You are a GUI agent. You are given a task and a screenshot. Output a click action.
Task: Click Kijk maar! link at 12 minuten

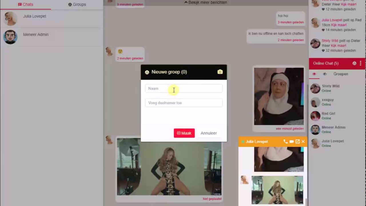click(349, 4)
